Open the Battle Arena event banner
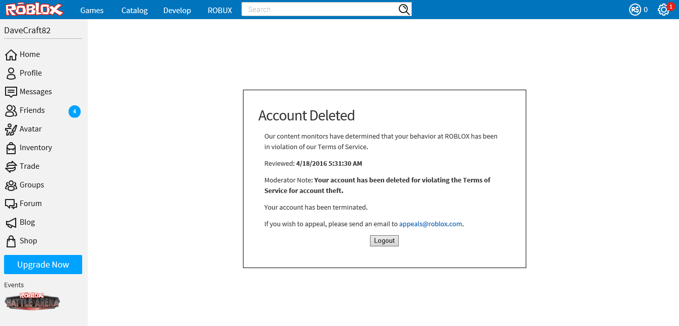Viewport: 679px width, 326px height. [x=32, y=302]
